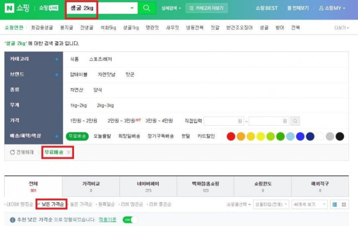Click the green search magnifier button
The image size is (358, 226).
(x=147, y=8)
